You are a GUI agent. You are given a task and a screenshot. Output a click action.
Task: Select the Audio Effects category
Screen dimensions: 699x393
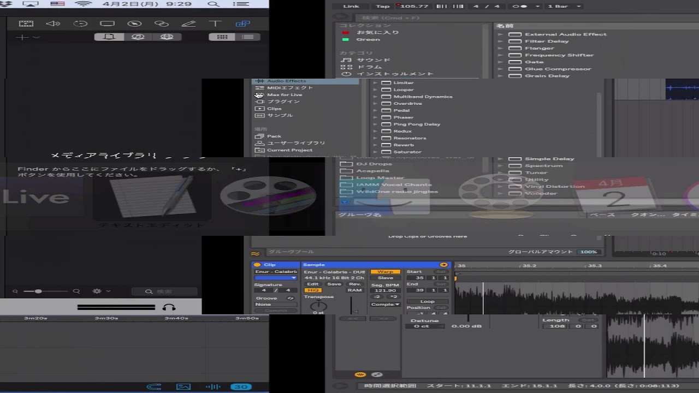(x=286, y=81)
